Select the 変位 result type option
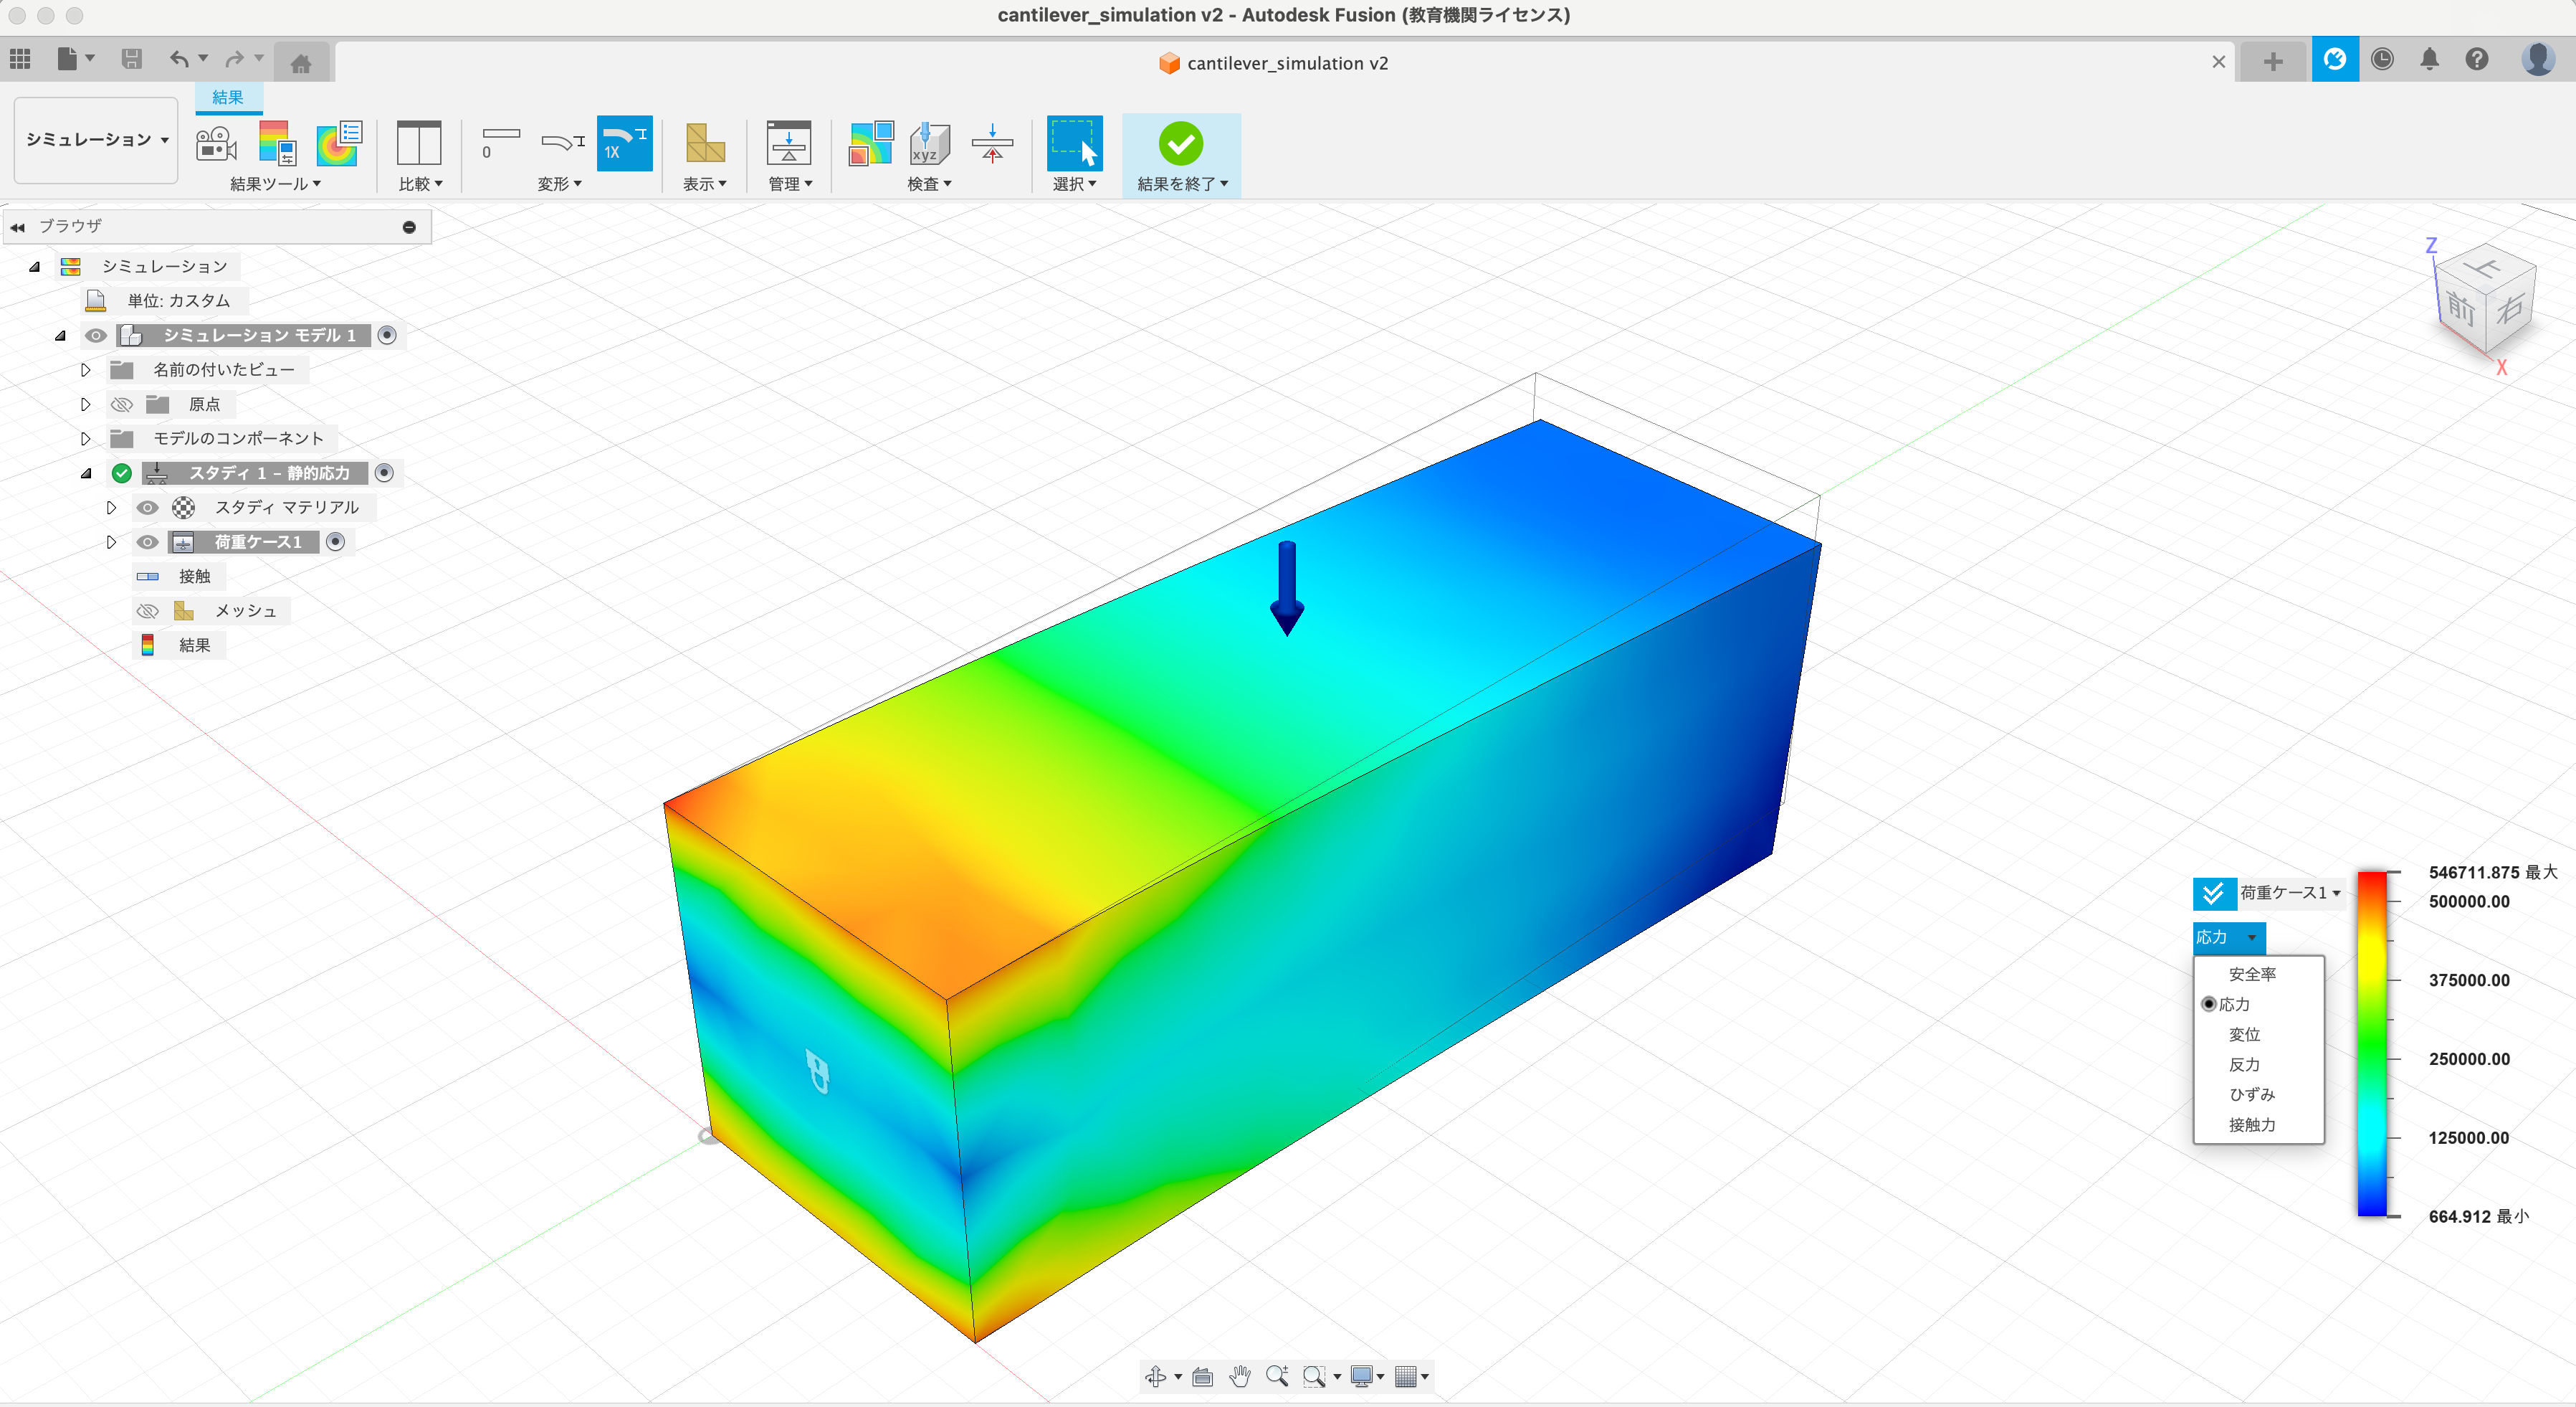2576x1407 pixels. tap(2244, 1033)
